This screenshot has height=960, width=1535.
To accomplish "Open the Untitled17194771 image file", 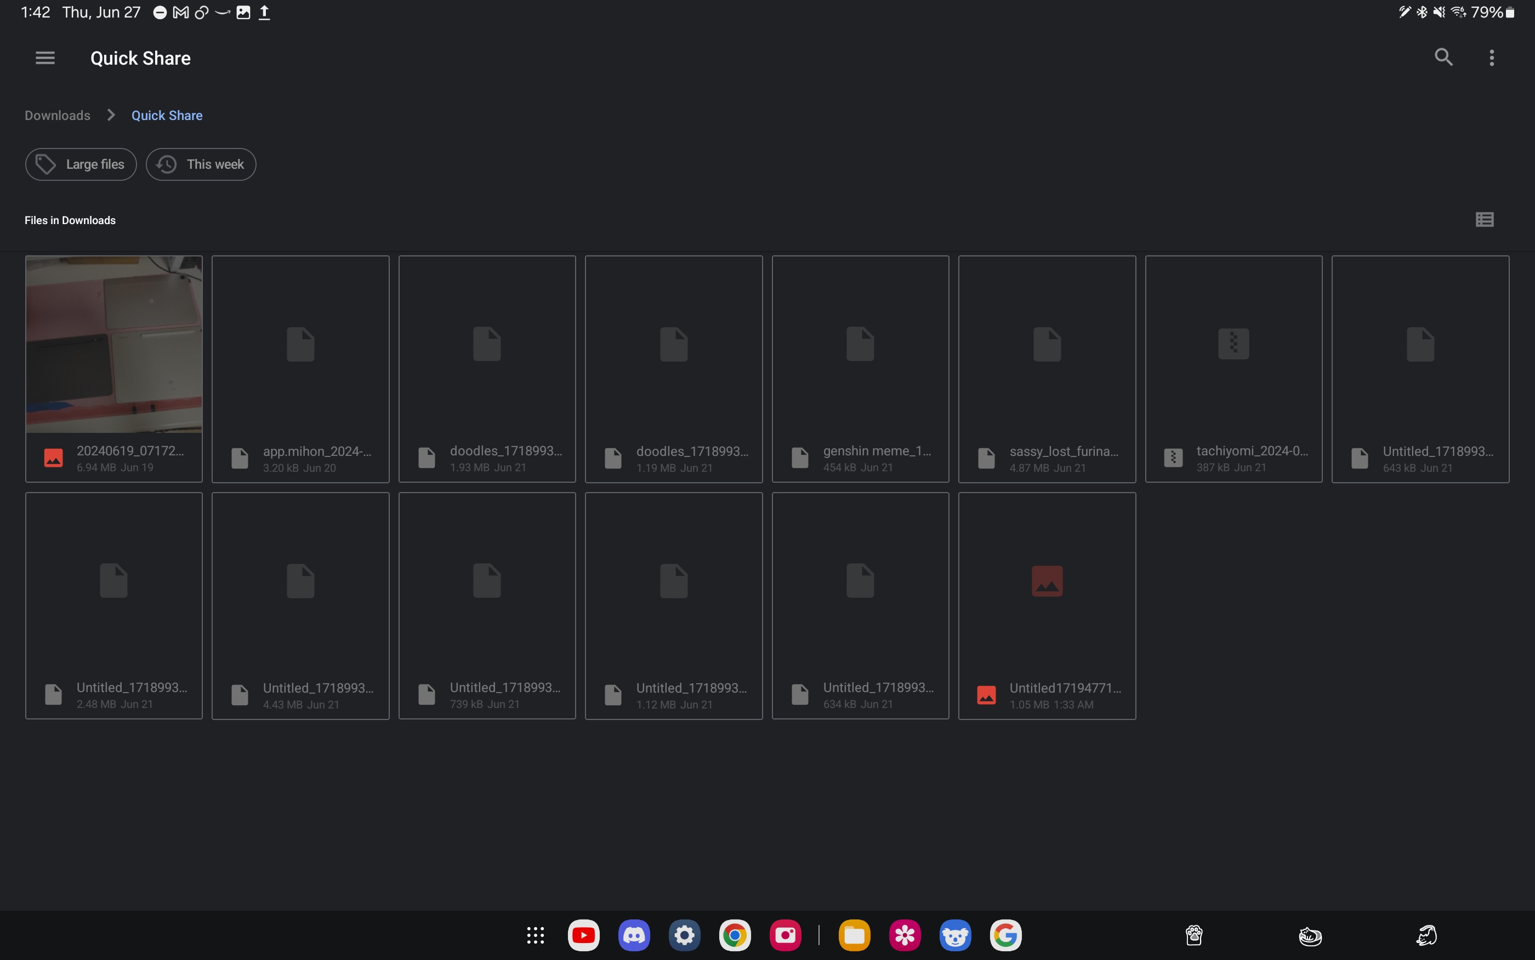I will [1046, 605].
